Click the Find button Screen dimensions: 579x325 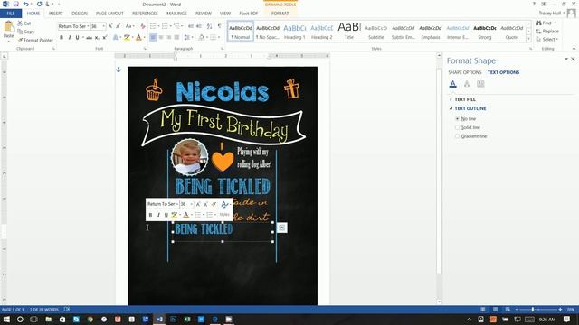(546, 23)
